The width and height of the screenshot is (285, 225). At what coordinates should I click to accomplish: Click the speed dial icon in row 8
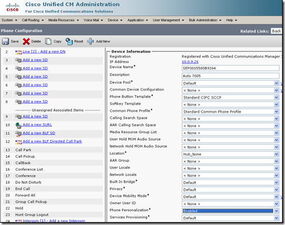tap(18, 102)
